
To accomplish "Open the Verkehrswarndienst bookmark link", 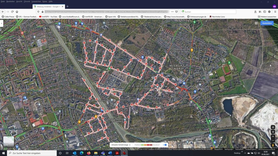I will point(128,17).
